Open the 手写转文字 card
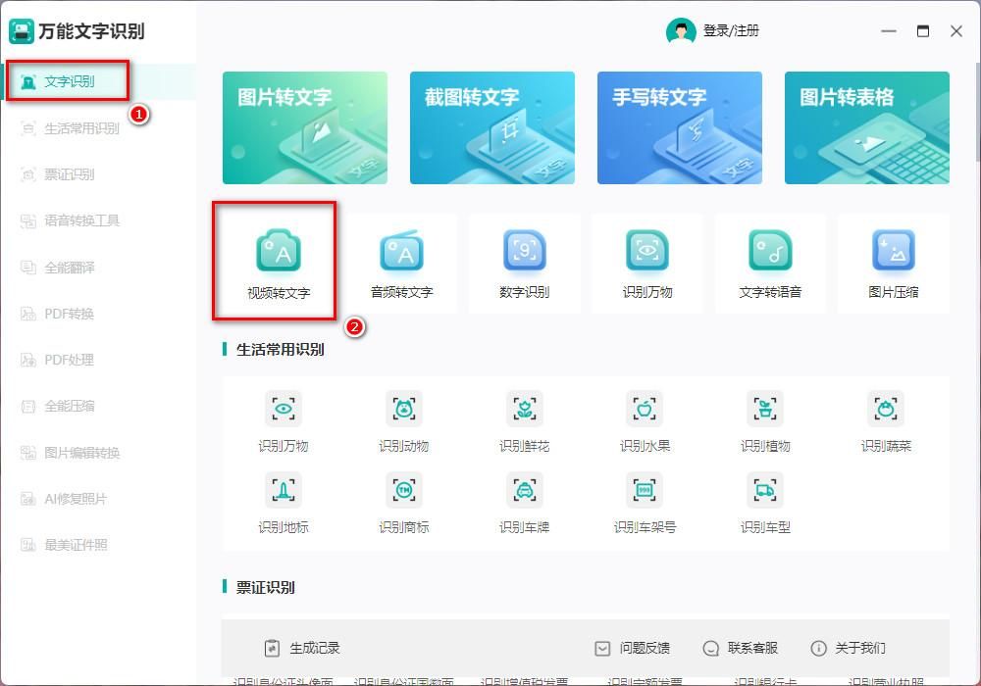This screenshot has height=686, width=981. [x=680, y=127]
